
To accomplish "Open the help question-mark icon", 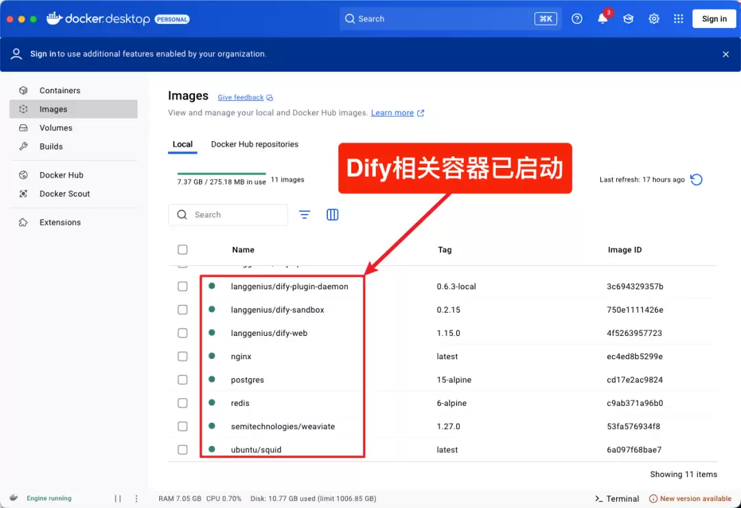I will coord(577,19).
